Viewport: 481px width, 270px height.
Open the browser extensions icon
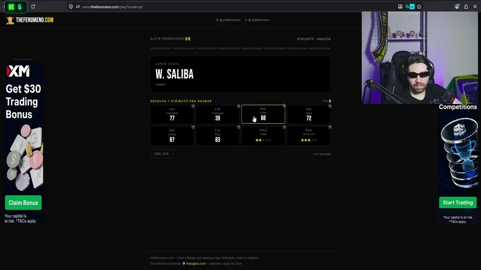click(466, 6)
